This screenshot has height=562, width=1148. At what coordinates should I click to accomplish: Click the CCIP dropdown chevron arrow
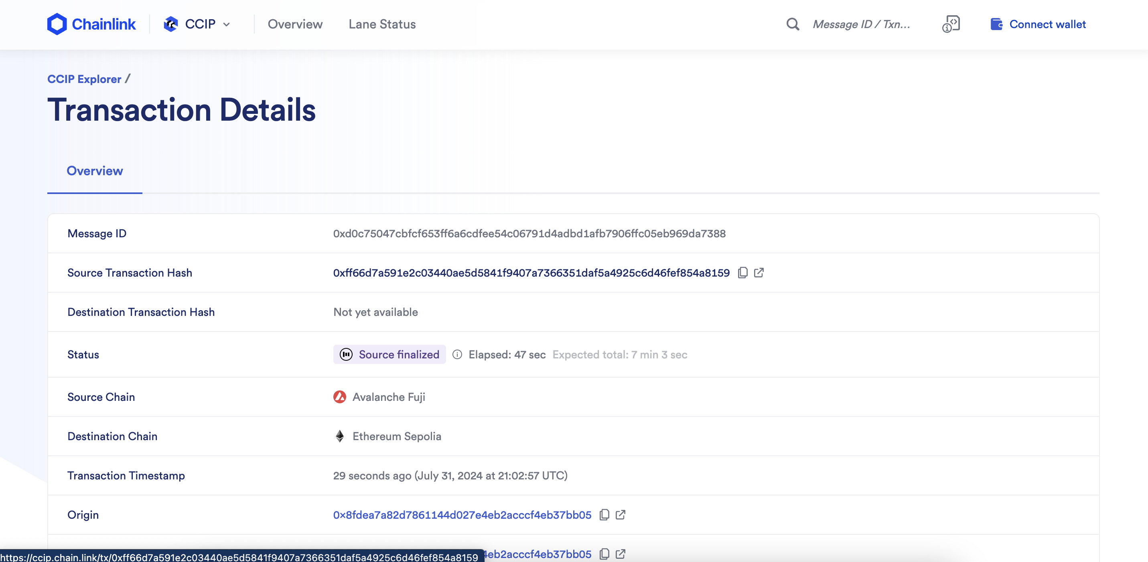[x=226, y=24]
